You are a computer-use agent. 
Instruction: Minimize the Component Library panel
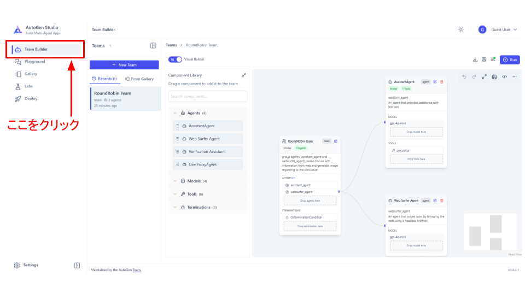pyautogui.click(x=244, y=75)
